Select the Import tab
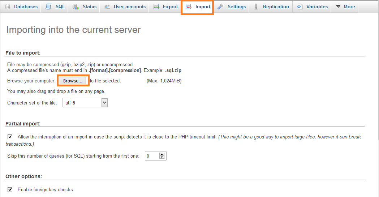379x197 pixels. (198, 7)
